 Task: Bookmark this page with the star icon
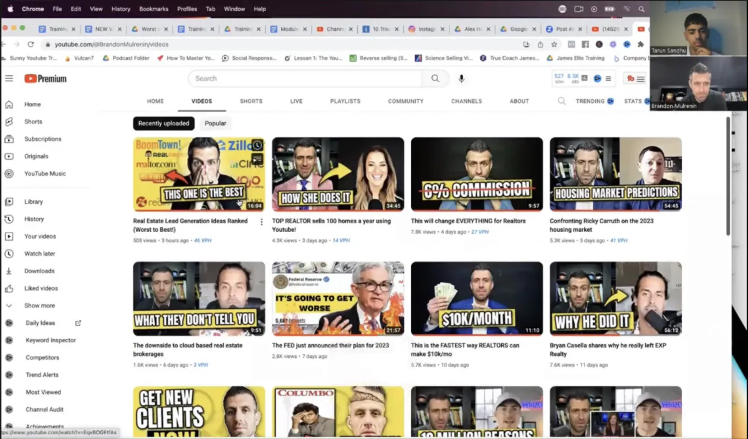554,44
